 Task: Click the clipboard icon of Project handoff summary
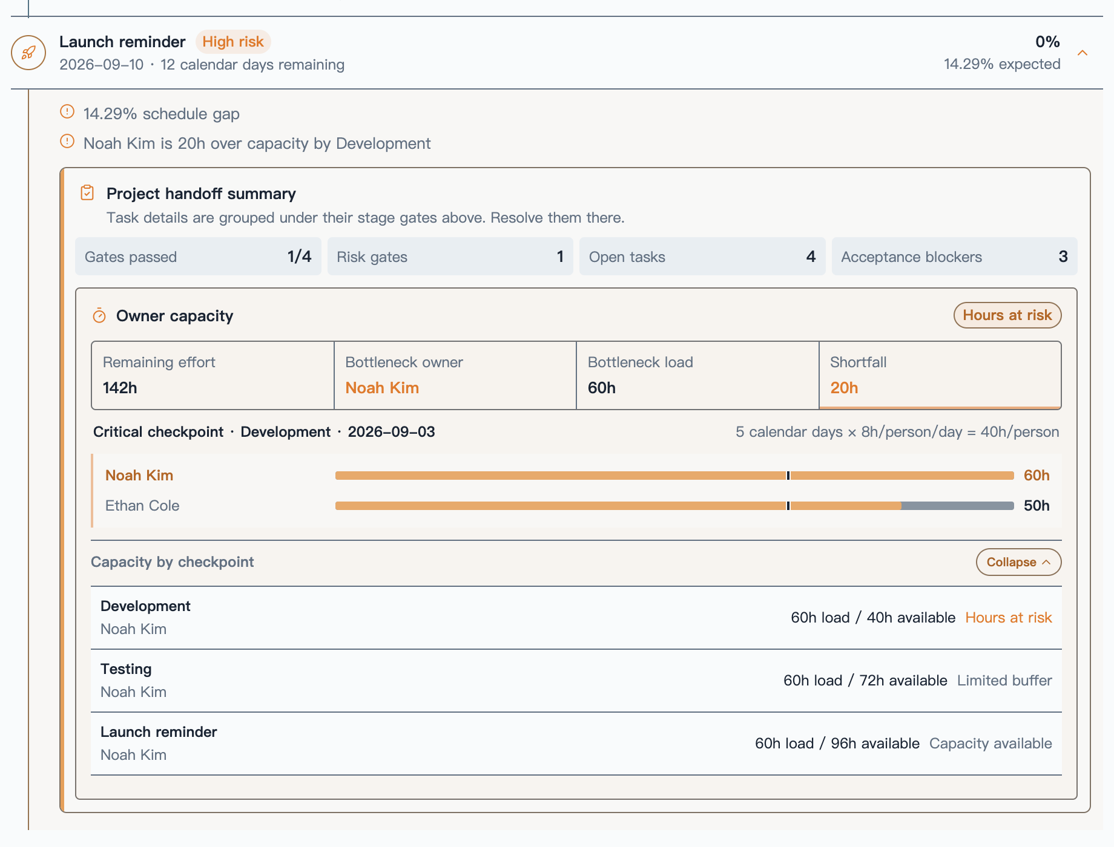(87, 192)
